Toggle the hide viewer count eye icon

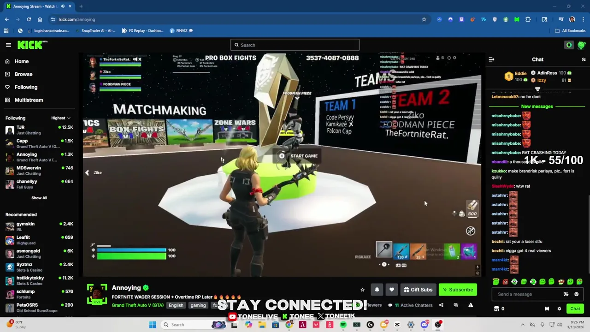tap(456, 305)
